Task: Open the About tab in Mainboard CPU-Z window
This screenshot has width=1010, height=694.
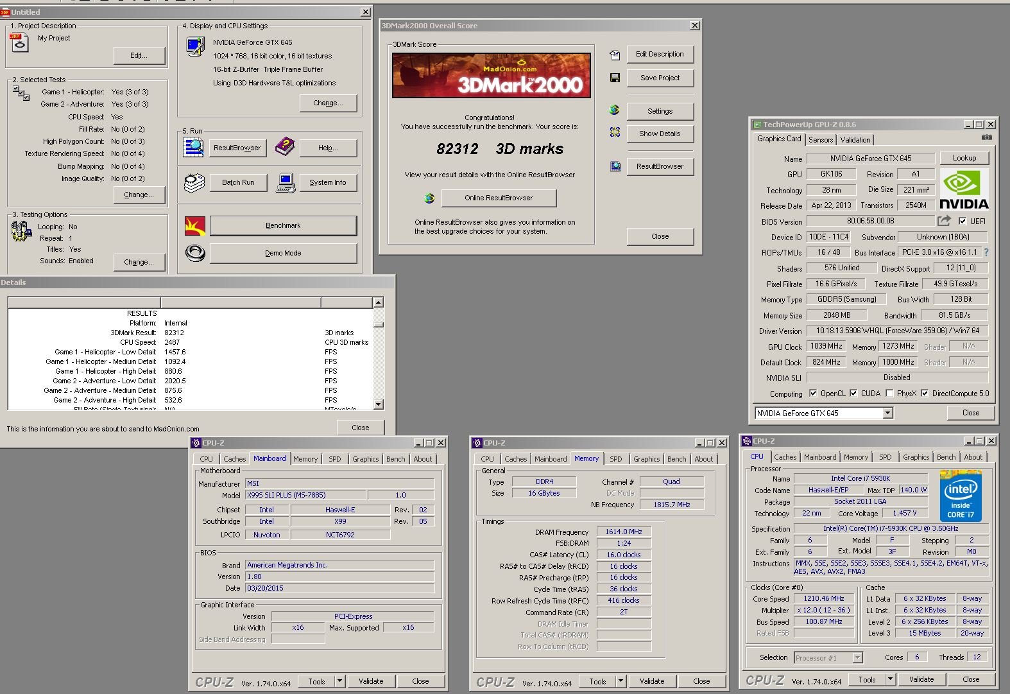Action: [423, 459]
